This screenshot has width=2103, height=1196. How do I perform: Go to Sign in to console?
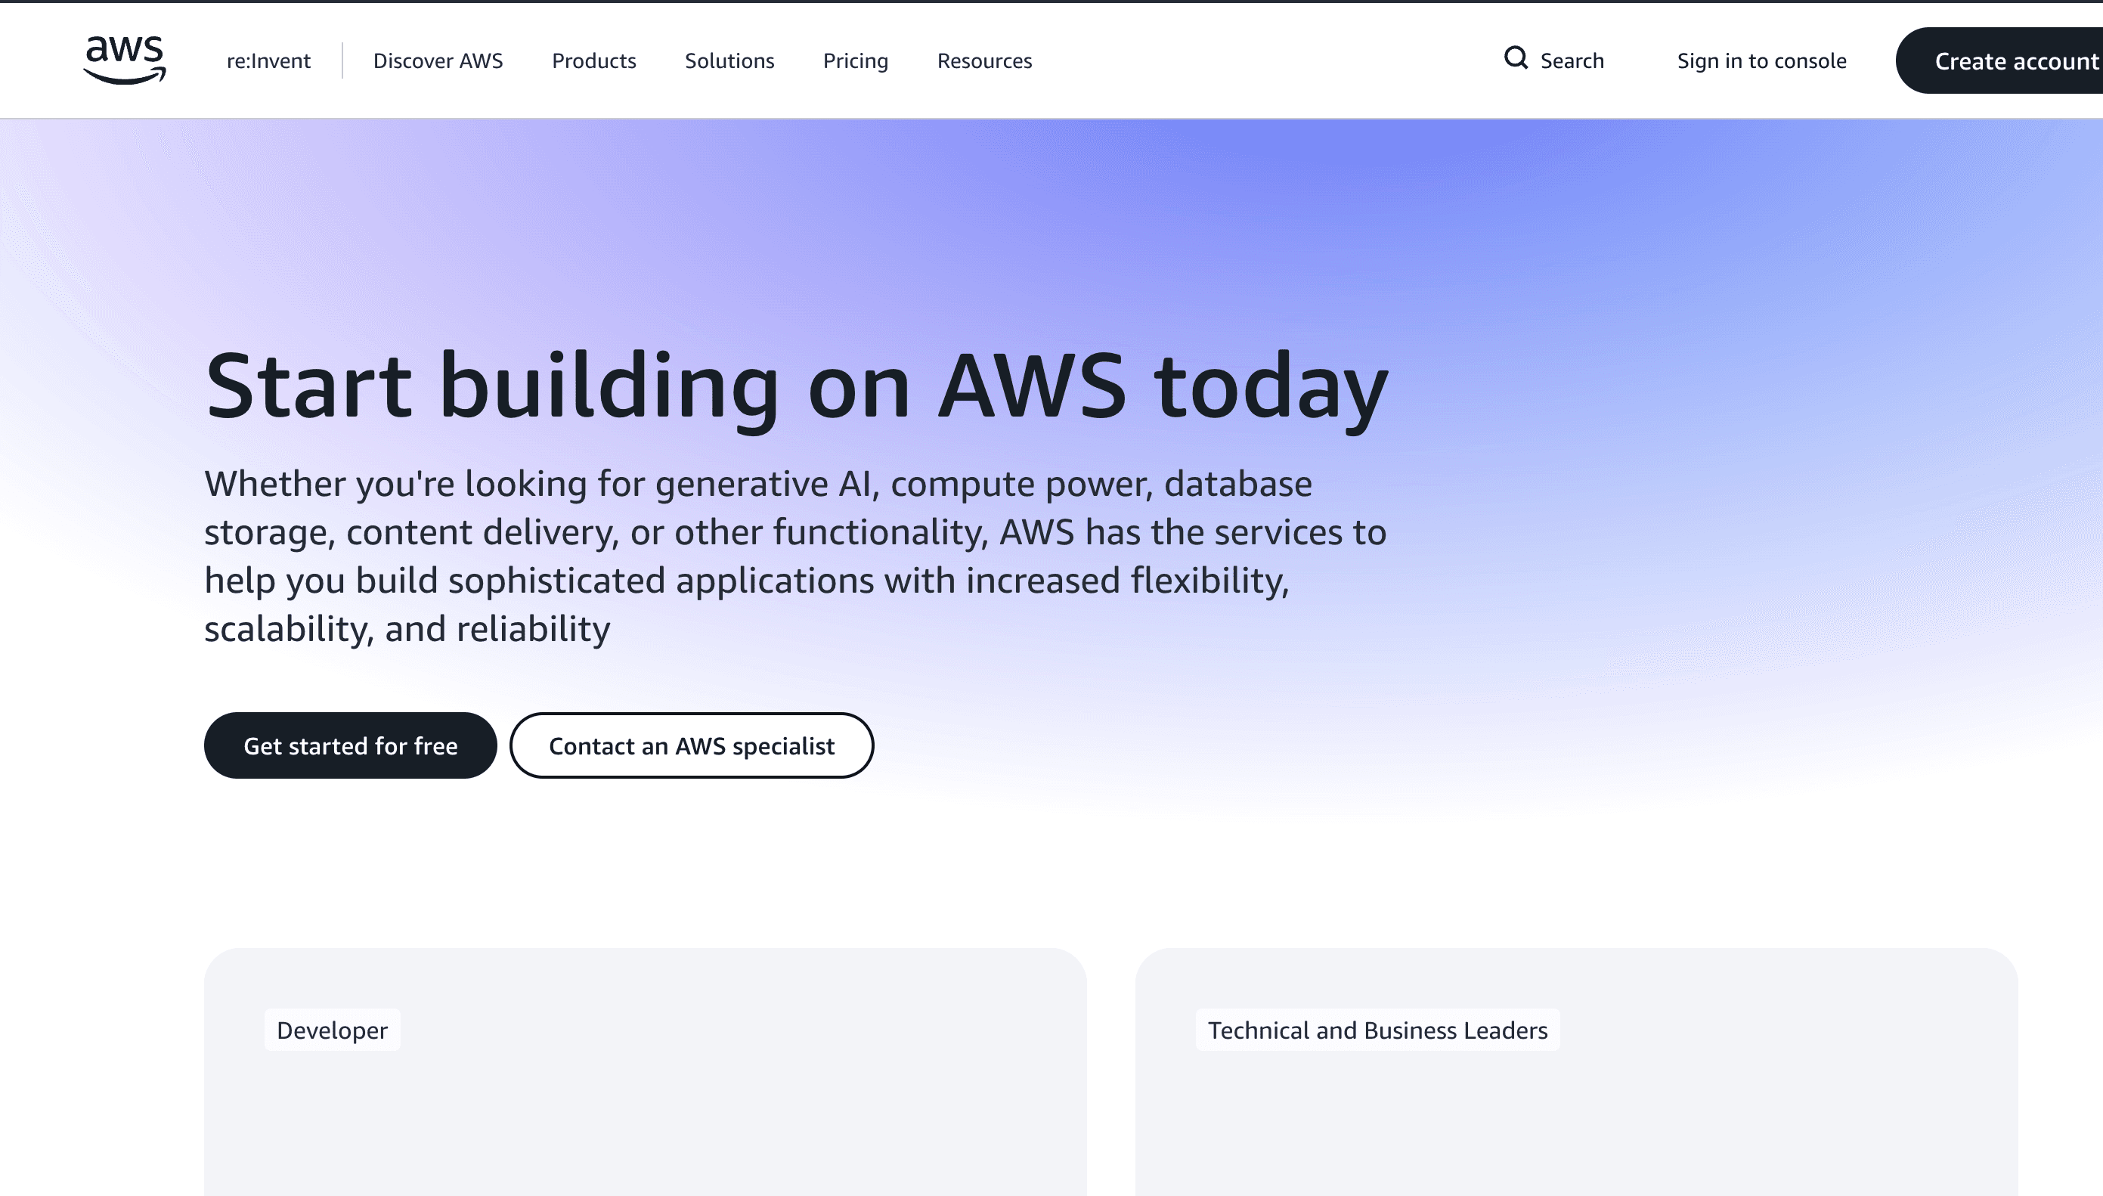coord(1761,60)
